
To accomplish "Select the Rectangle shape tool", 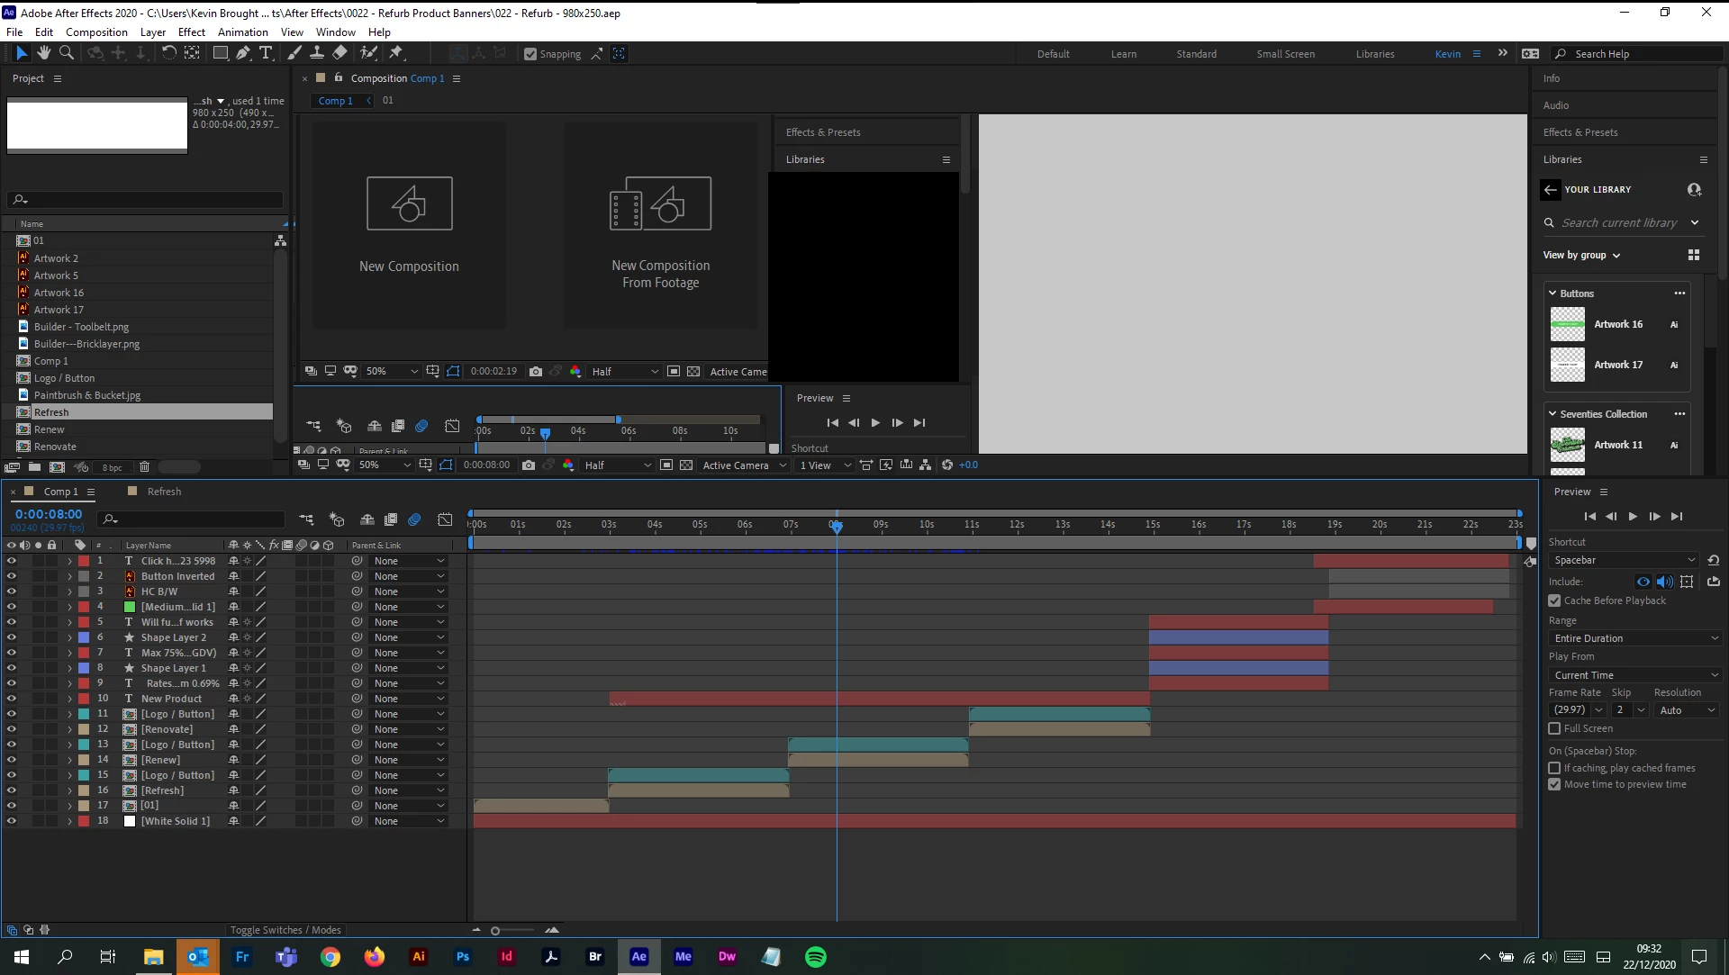I will click(220, 53).
